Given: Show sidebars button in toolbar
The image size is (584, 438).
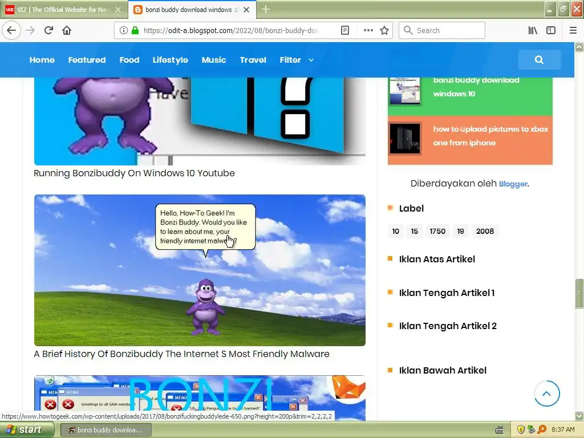Looking at the screenshot, I should 551,30.
